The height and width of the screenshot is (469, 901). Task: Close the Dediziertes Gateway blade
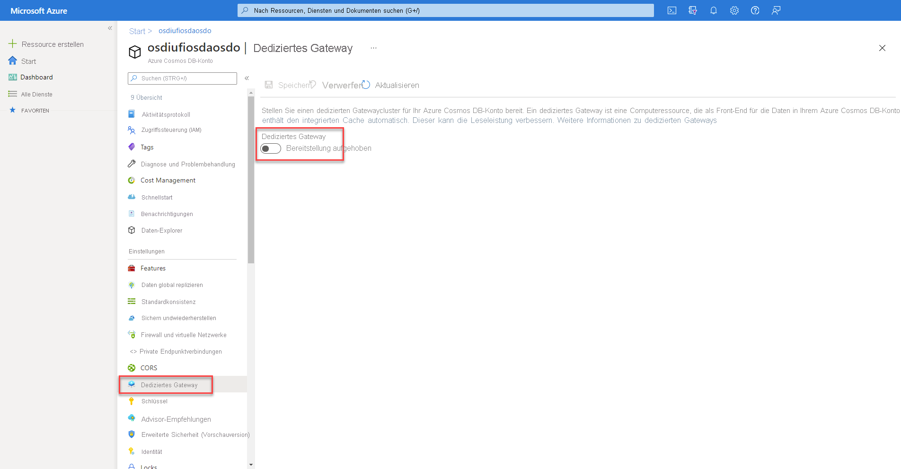click(882, 48)
